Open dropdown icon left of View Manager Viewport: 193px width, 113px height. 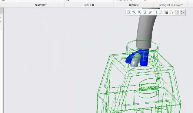coord(161,12)
